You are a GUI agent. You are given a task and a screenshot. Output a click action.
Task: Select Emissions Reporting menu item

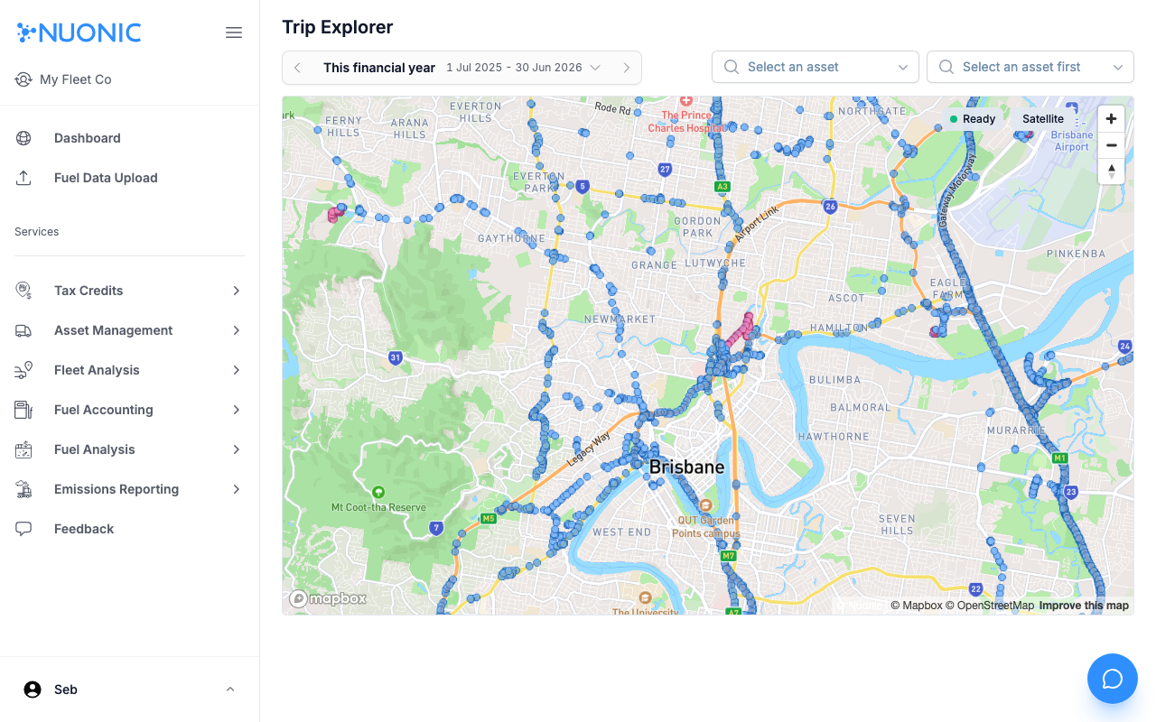pos(129,489)
